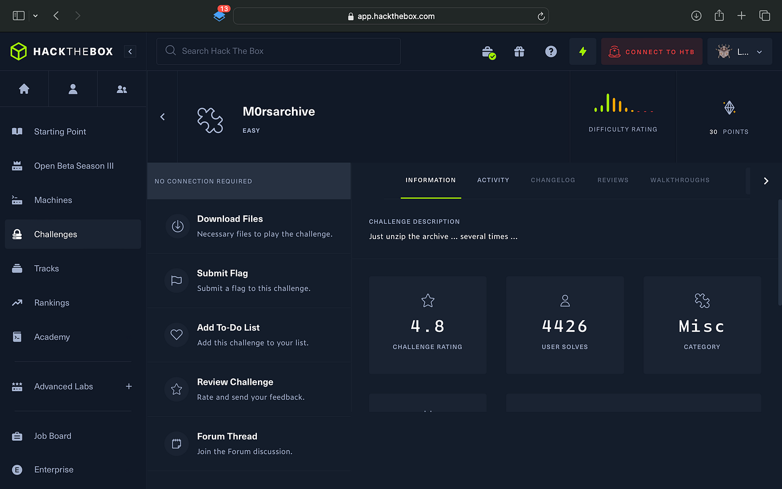The image size is (782, 489).
Task: Collapse the challenge detail panel
Action: tap(162, 116)
